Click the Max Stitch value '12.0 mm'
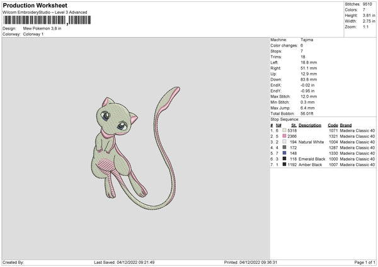 coord(309,96)
